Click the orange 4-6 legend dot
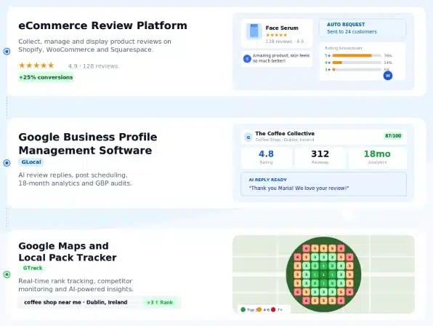Viewport: 433px width, 326px height. (259, 310)
